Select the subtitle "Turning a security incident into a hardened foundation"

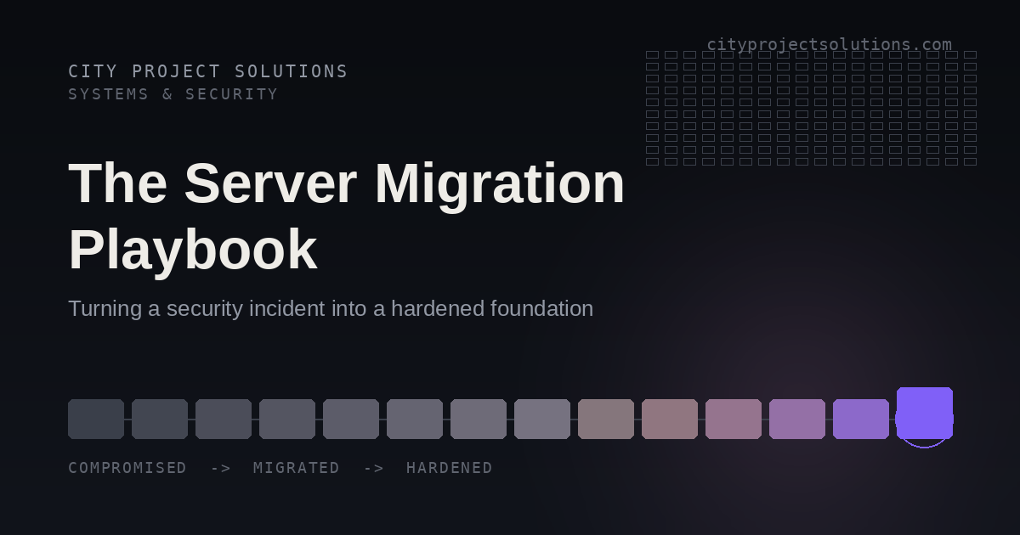[x=331, y=309]
